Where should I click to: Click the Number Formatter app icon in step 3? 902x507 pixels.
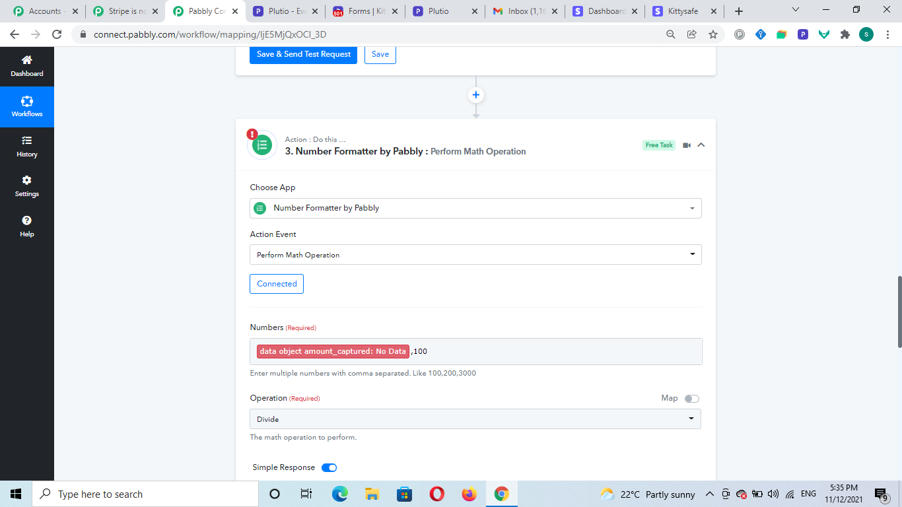click(262, 145)
